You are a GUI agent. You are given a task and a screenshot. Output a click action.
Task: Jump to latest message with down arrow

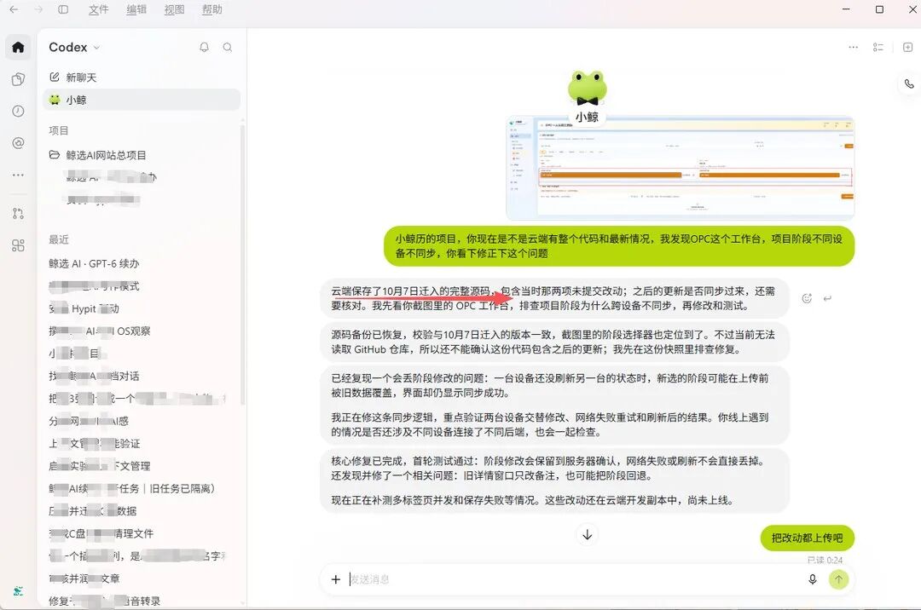(x=587, y=534)
